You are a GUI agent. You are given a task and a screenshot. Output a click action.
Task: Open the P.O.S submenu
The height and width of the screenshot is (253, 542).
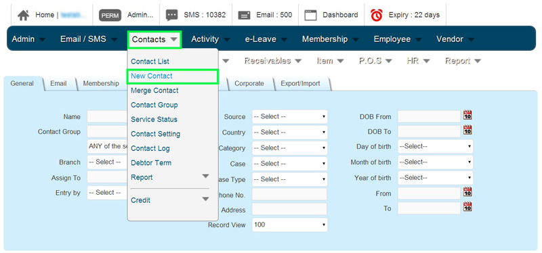click(x=376, y=61)
